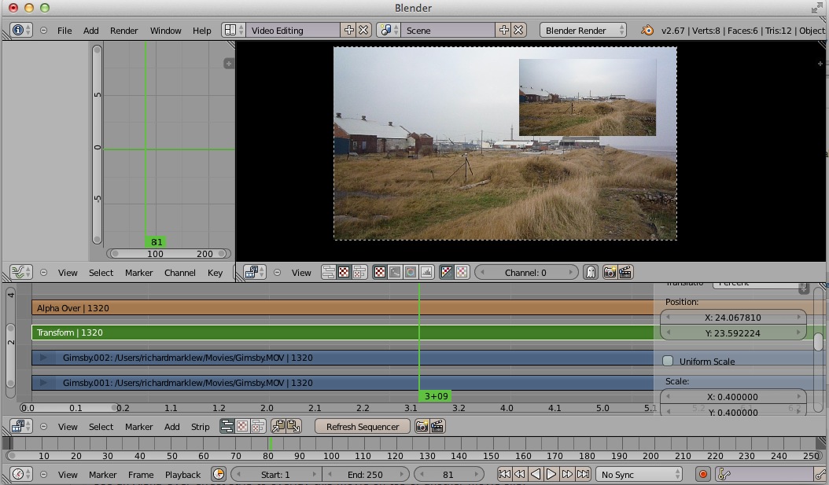This screenshot has height=485, width=829.
Task: Switch preview to Sequencer view type
Action: pos(328,273)
